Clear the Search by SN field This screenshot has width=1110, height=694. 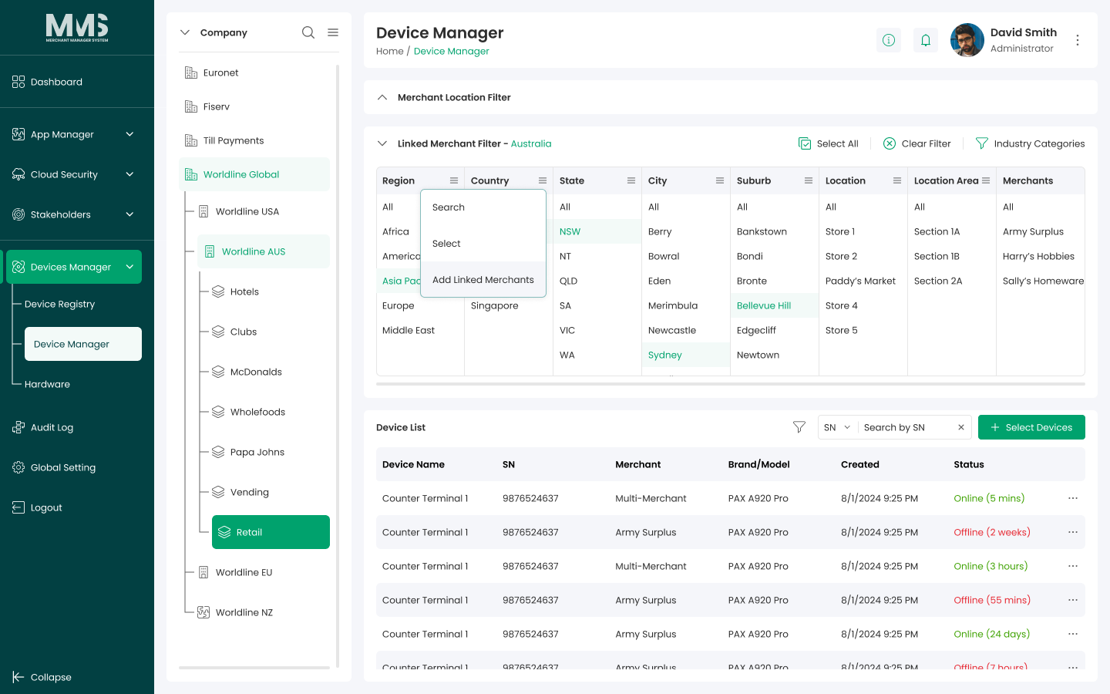(x=961, y=427)
